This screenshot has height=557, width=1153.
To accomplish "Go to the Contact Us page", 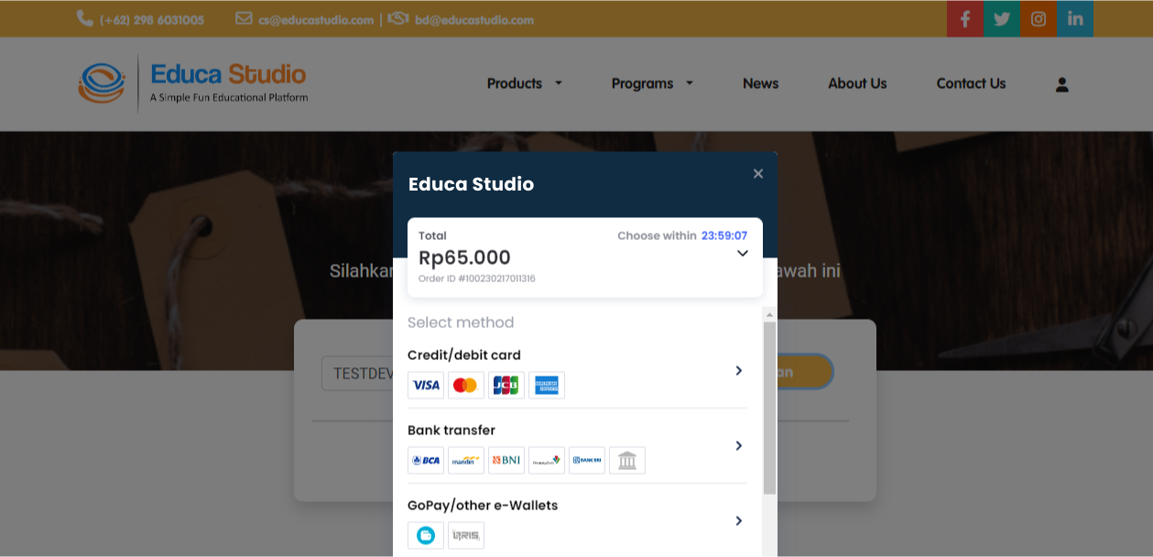I will point(971,83).
